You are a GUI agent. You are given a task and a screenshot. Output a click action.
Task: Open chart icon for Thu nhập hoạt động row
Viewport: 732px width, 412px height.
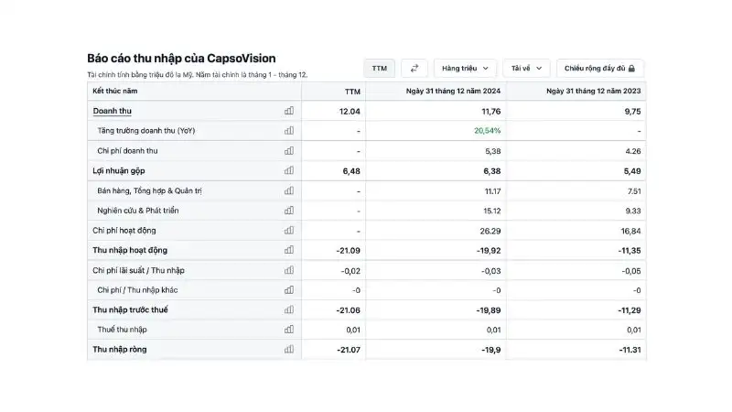[289, 250]
